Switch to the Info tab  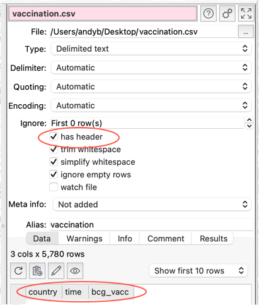125,239
